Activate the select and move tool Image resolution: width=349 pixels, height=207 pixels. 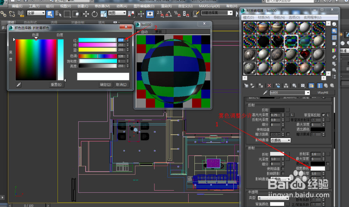86,14
